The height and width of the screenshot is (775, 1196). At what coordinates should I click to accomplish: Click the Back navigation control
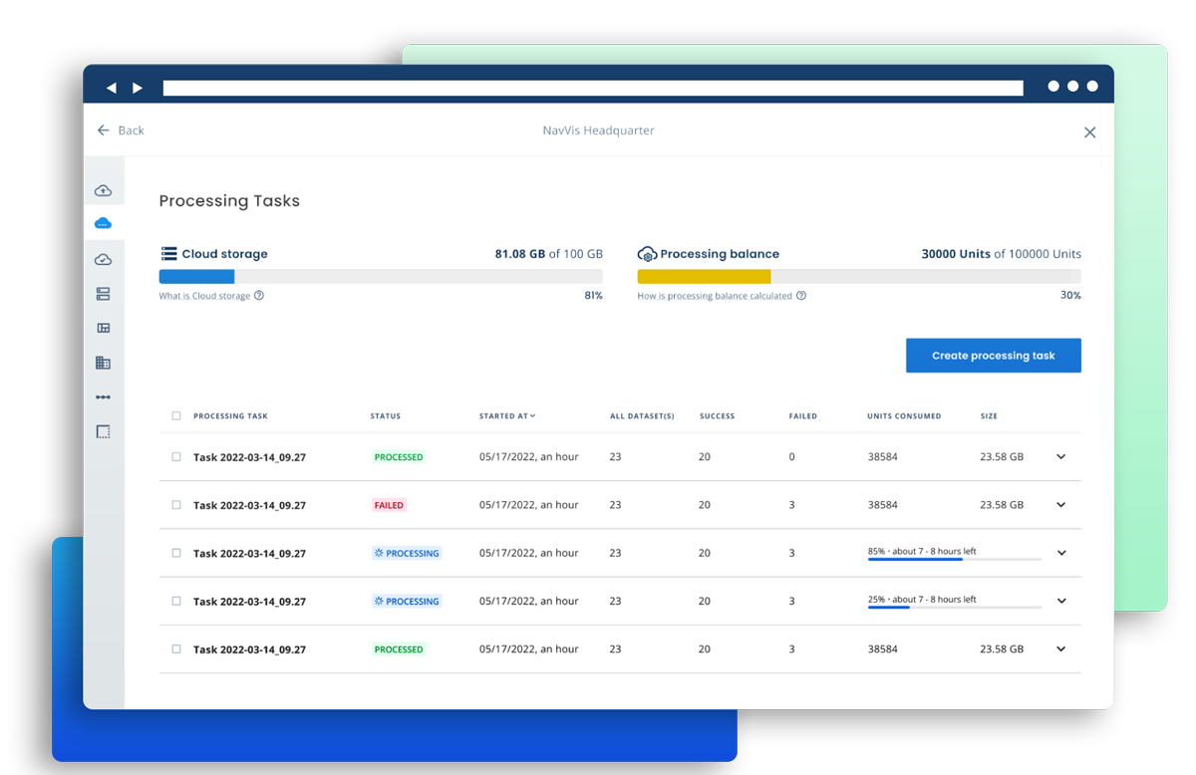tap(120, 130)
